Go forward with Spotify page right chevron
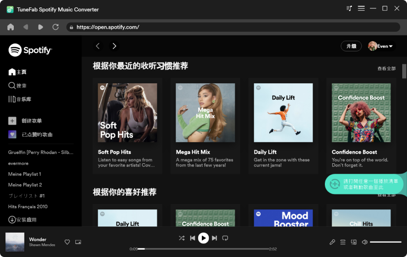 (x=114, y=46)
